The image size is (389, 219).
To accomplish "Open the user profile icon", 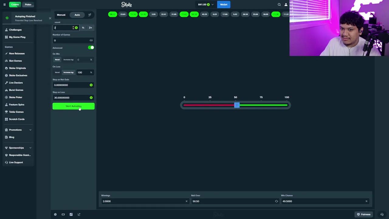I will click(x=286, y=5).
